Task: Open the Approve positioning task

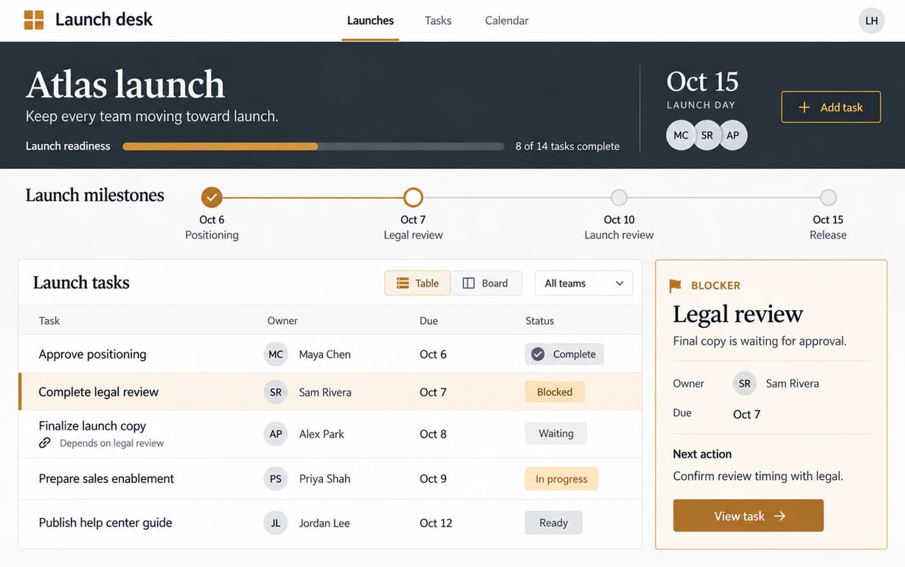Action: (x=92, y=354)
